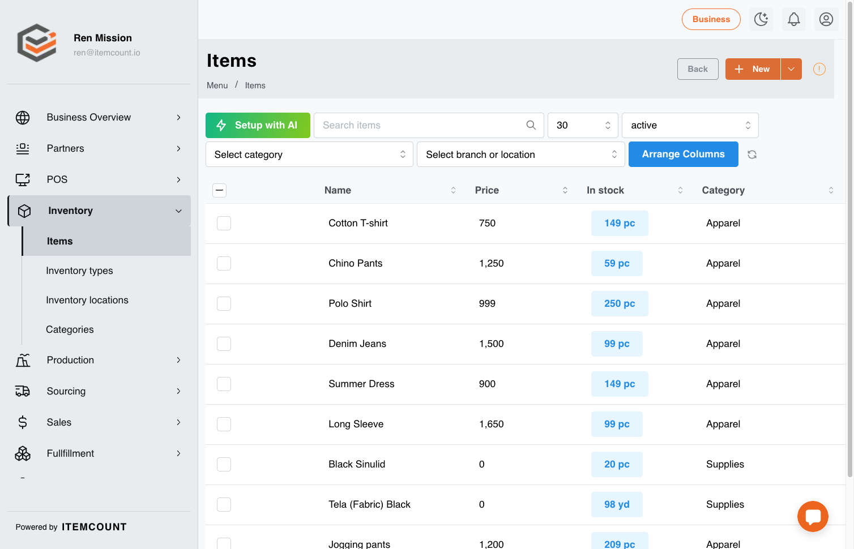The width and height of the screenshot is (854, 549).
Task: Open the active status filter dropdown
Action: click(x=690, y=125)
